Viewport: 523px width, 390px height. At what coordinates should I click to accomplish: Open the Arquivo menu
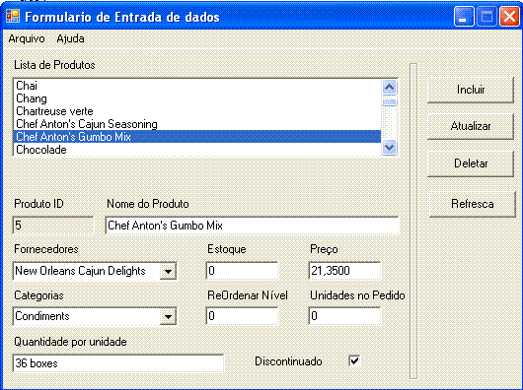click(x=27, y=38)
